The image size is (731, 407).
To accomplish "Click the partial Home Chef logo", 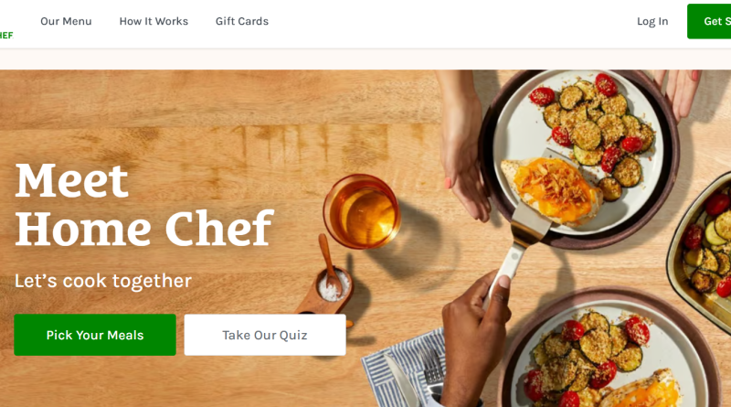I will pyautogui.click(x=6, y=35).
